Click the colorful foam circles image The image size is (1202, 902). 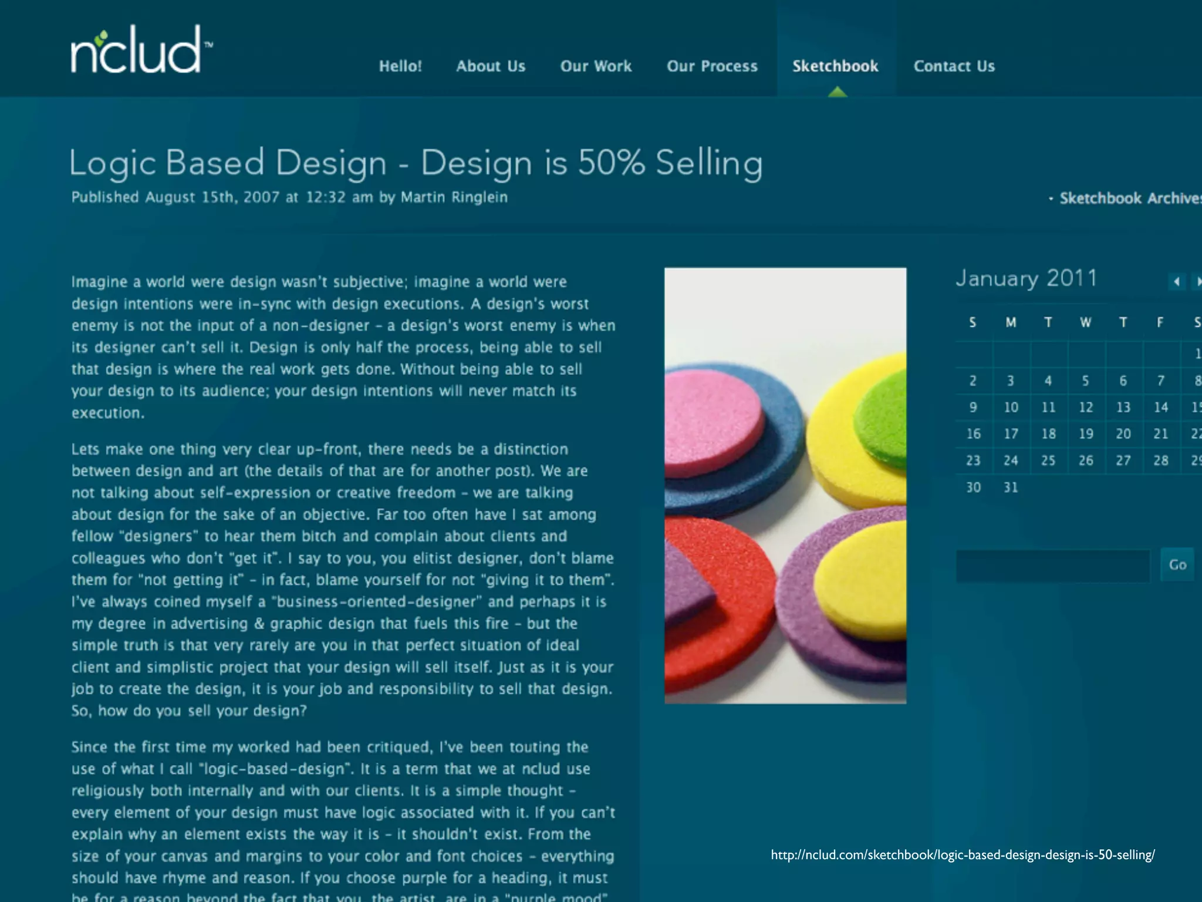click(x=785, y=486)
